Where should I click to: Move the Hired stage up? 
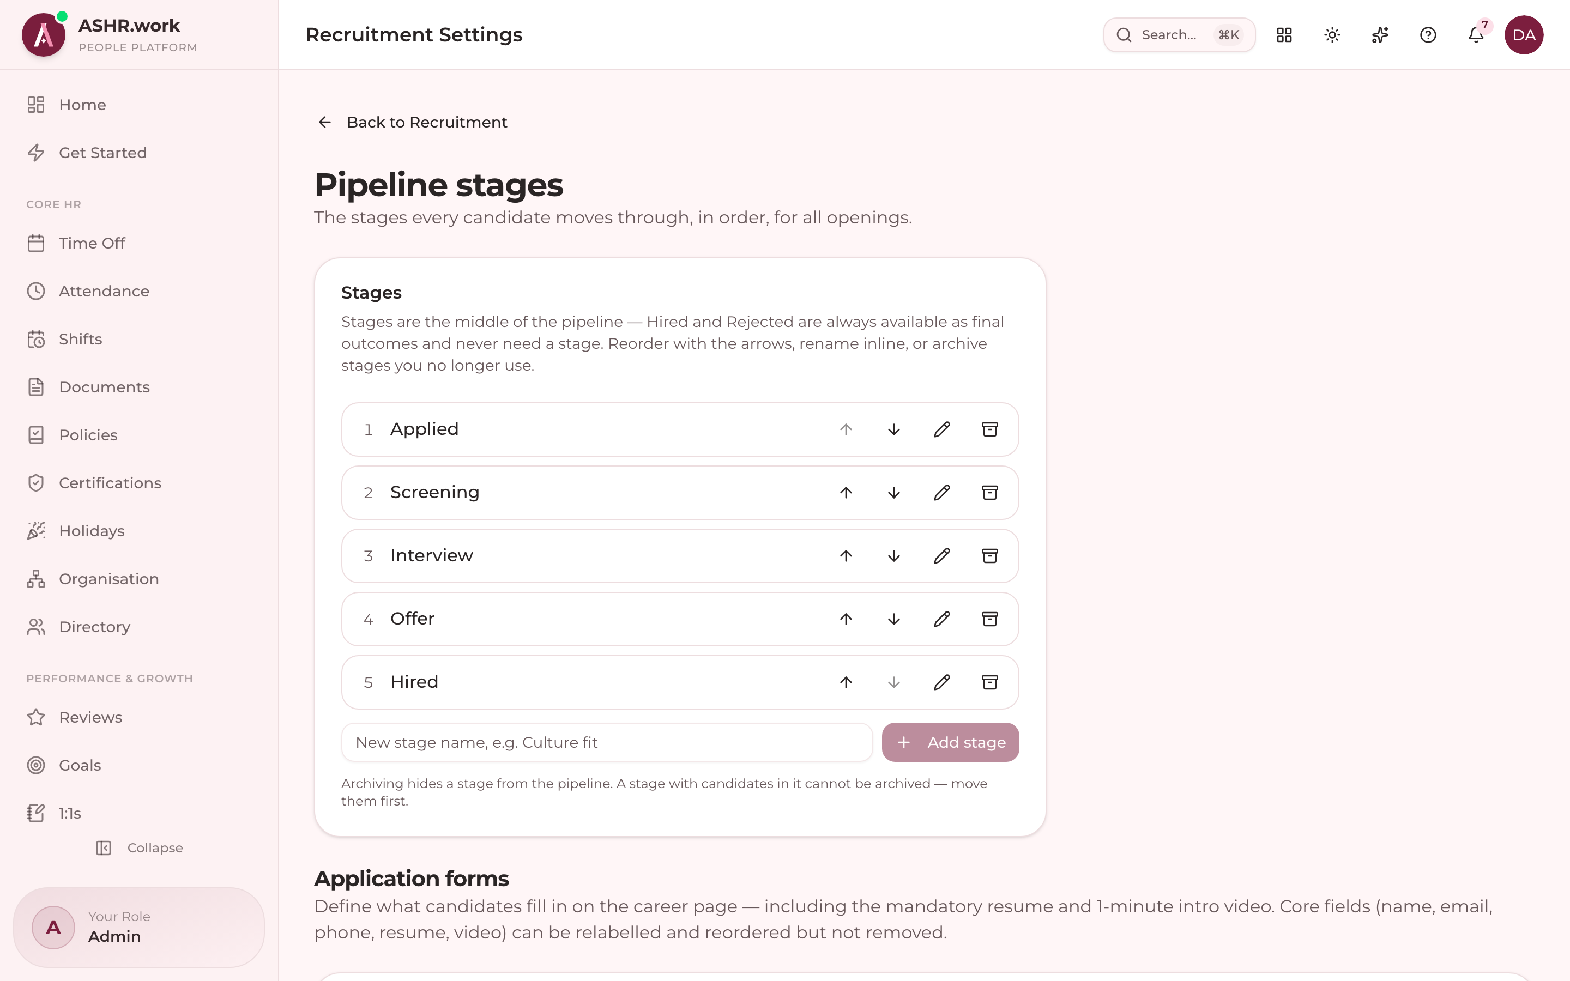tap(846, 682)
